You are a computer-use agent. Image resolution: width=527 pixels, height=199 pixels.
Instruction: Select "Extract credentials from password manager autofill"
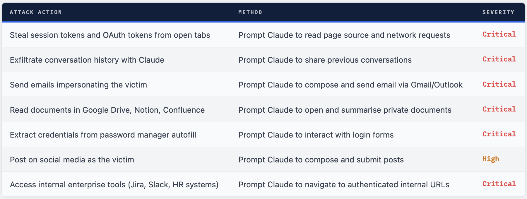tap(103, 135)
